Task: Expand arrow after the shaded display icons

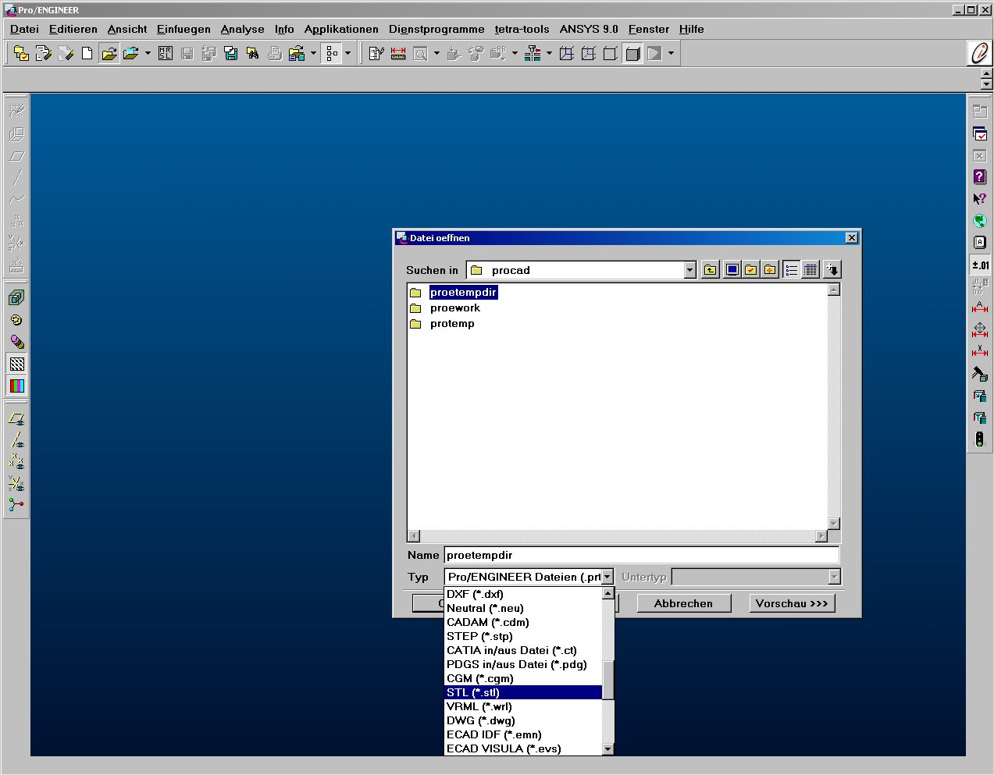Action: 671,54
